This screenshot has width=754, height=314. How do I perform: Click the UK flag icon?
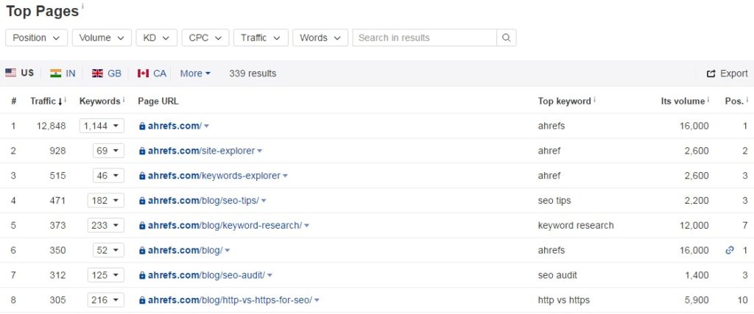click(98, 74)
